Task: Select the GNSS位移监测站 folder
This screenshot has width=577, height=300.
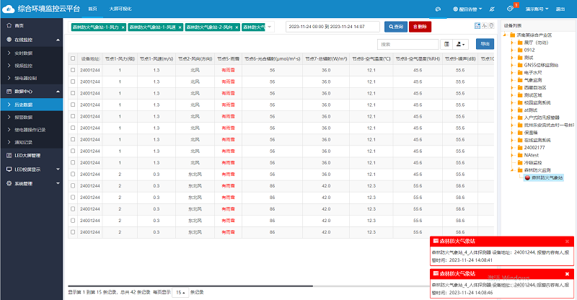Action: tap(541, 65)
